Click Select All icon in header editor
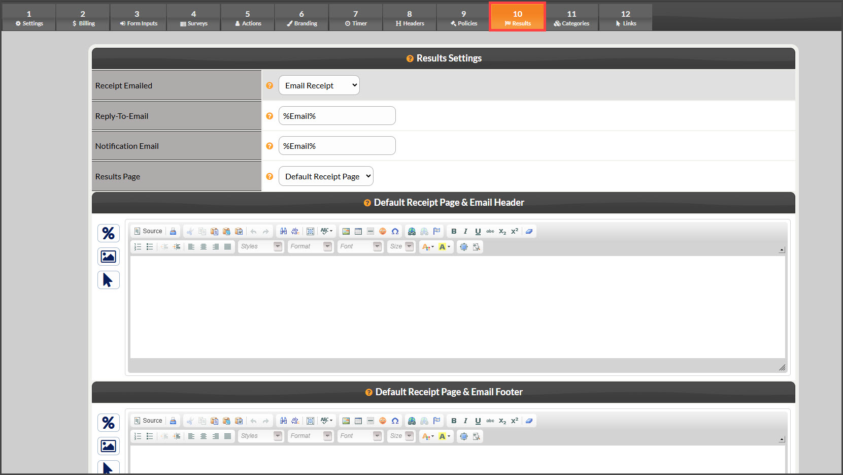The height and width of the screenshot is (475, 843). [x=310, y=231]
